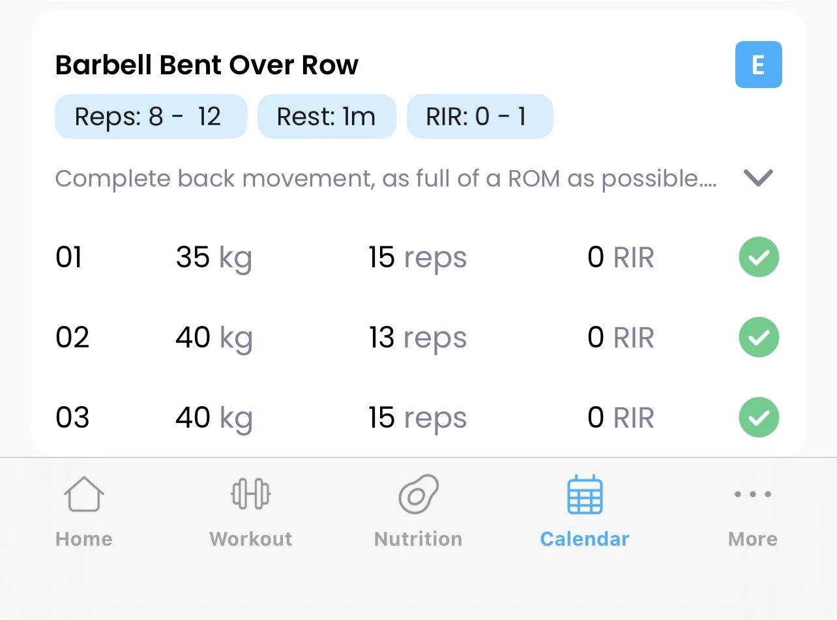This screenshot has height=620, width=837.
Task: Select the Calendar grid icon
Action: click(585, 495)
